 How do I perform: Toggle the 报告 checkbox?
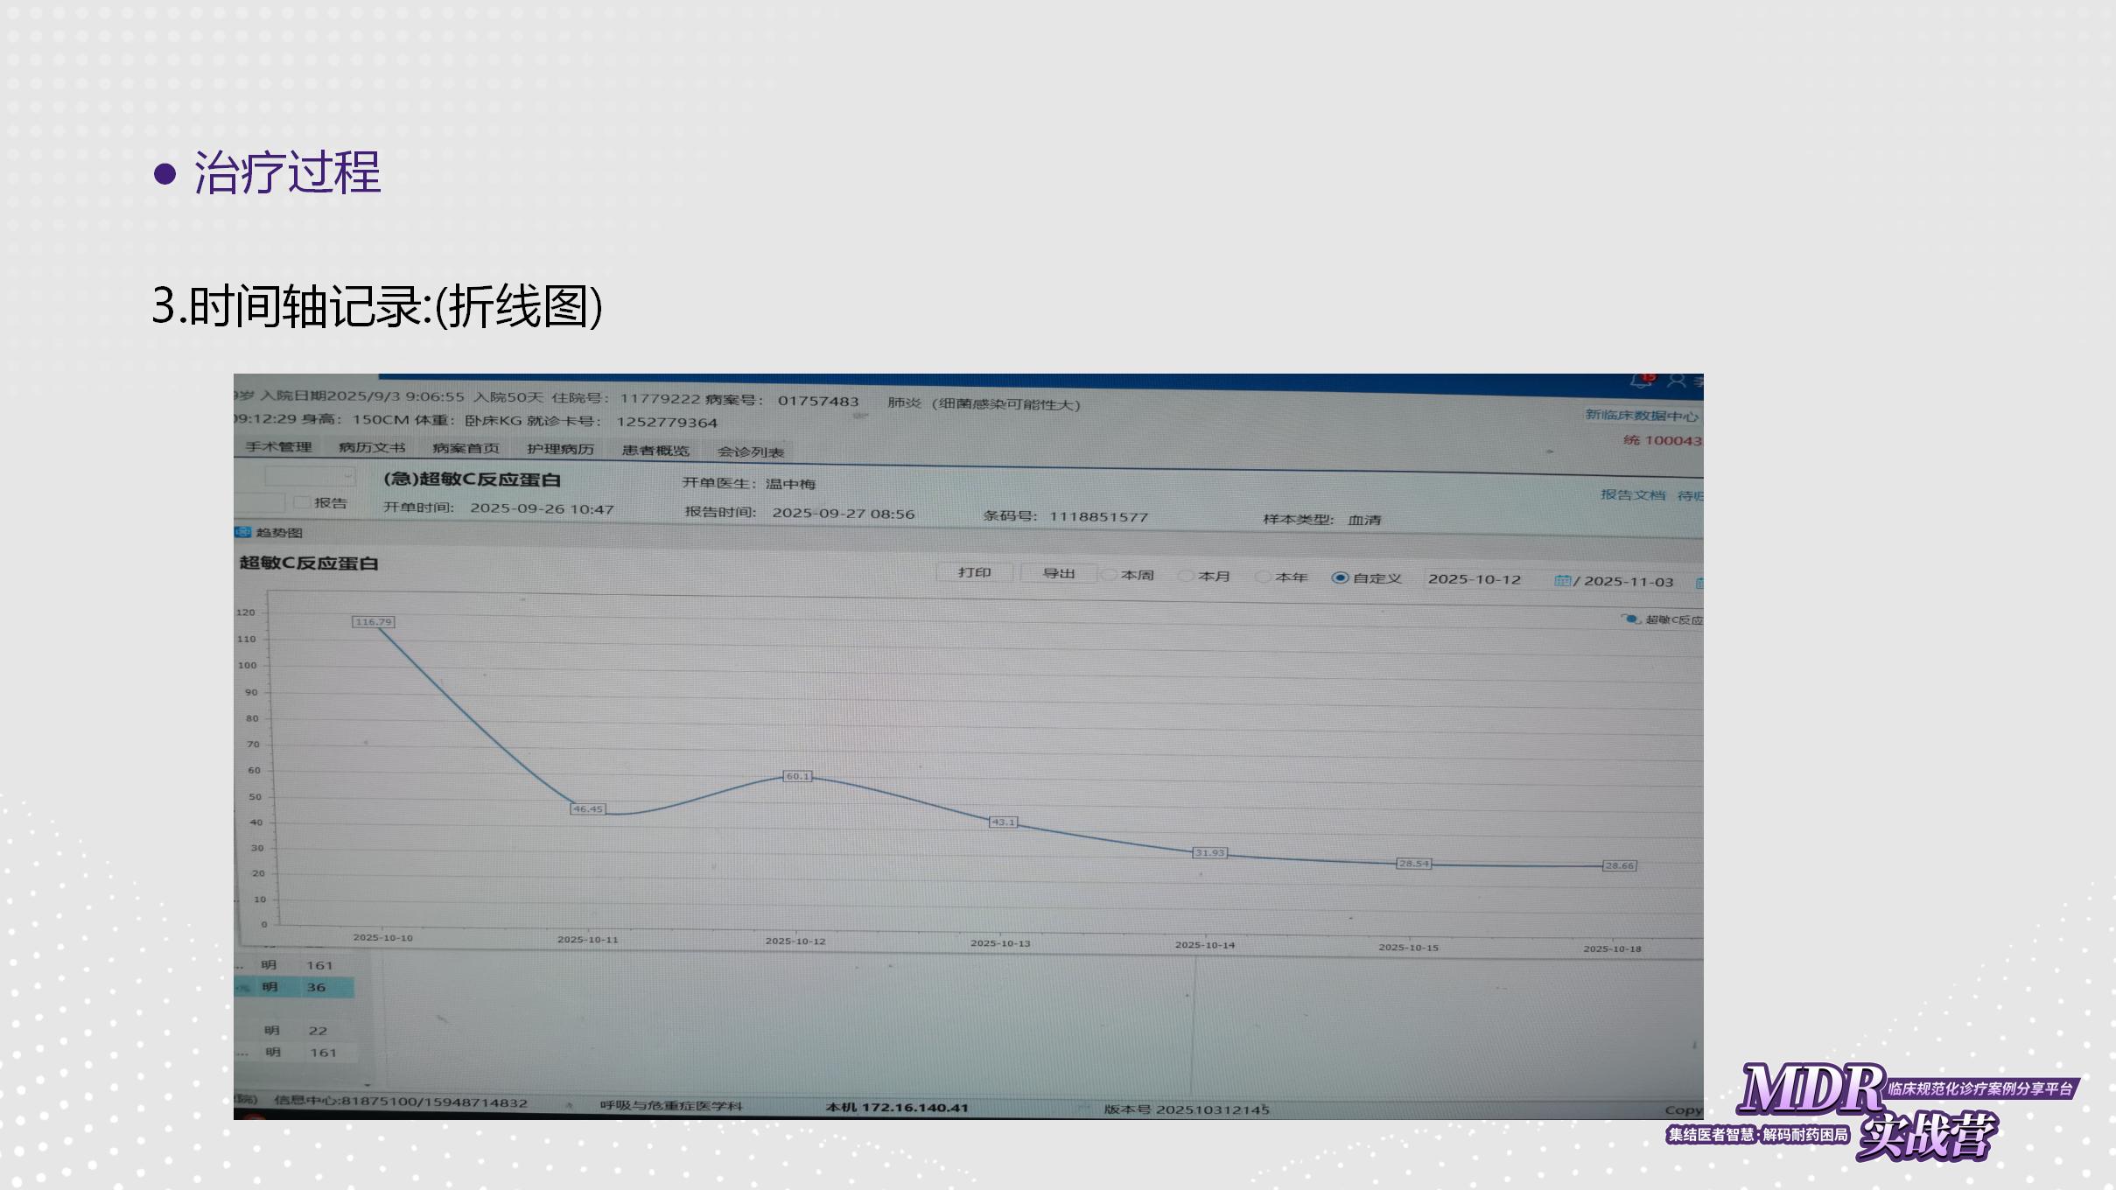coord(302,502)
